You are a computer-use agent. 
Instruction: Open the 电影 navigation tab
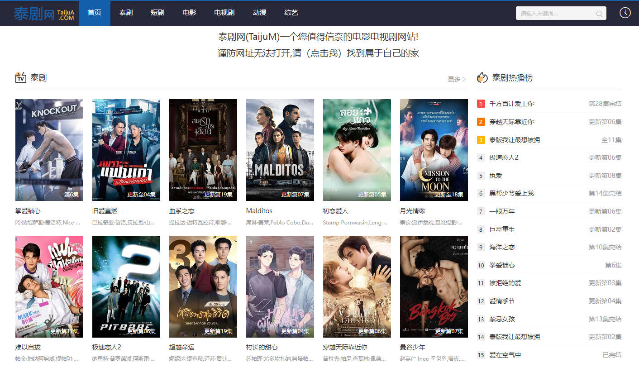189,13
